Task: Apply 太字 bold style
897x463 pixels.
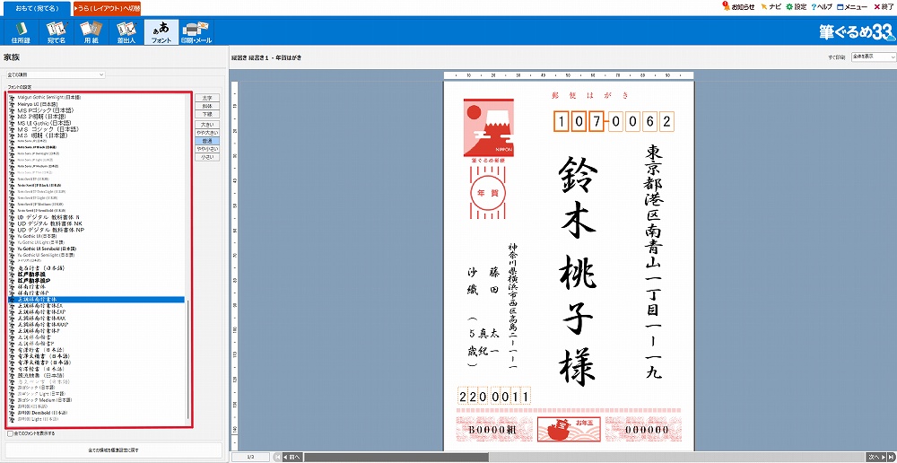Action: click(207, 98)
